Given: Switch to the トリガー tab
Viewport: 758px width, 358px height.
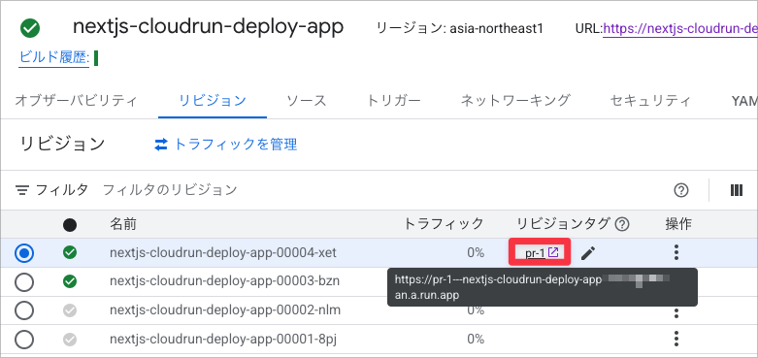Looking at the screenshot, I should [x=393, y=101].
